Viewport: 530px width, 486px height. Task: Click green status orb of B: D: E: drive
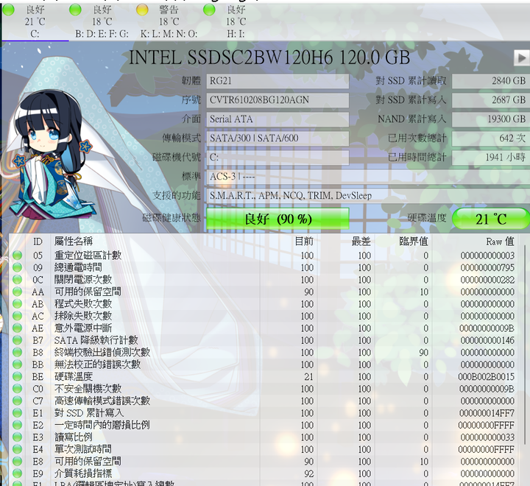coord(75,10)
